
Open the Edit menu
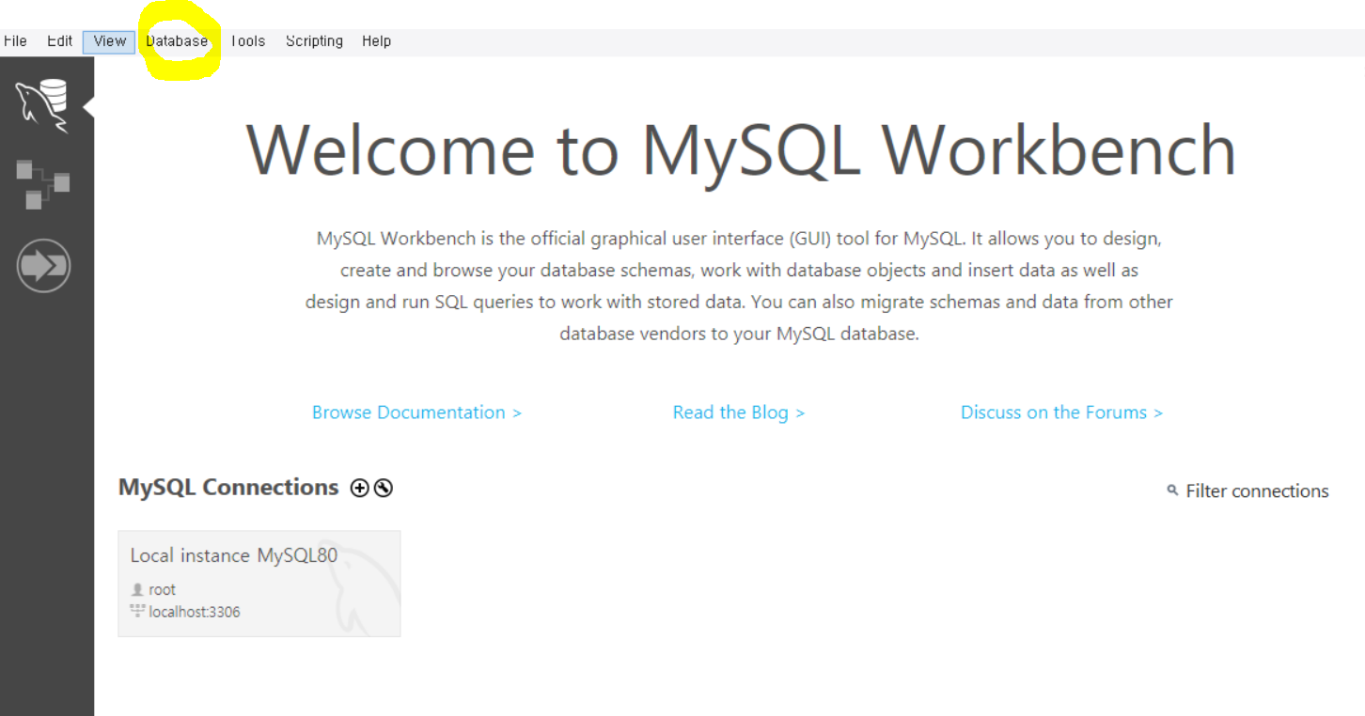point(59,41)
